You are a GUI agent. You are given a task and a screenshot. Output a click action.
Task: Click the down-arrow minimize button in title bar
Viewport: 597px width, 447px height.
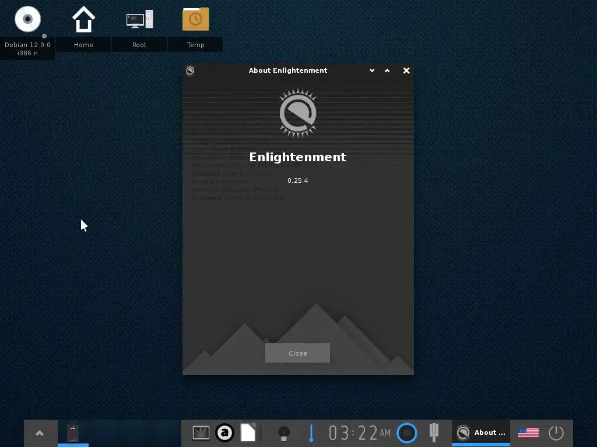[372, 70]
